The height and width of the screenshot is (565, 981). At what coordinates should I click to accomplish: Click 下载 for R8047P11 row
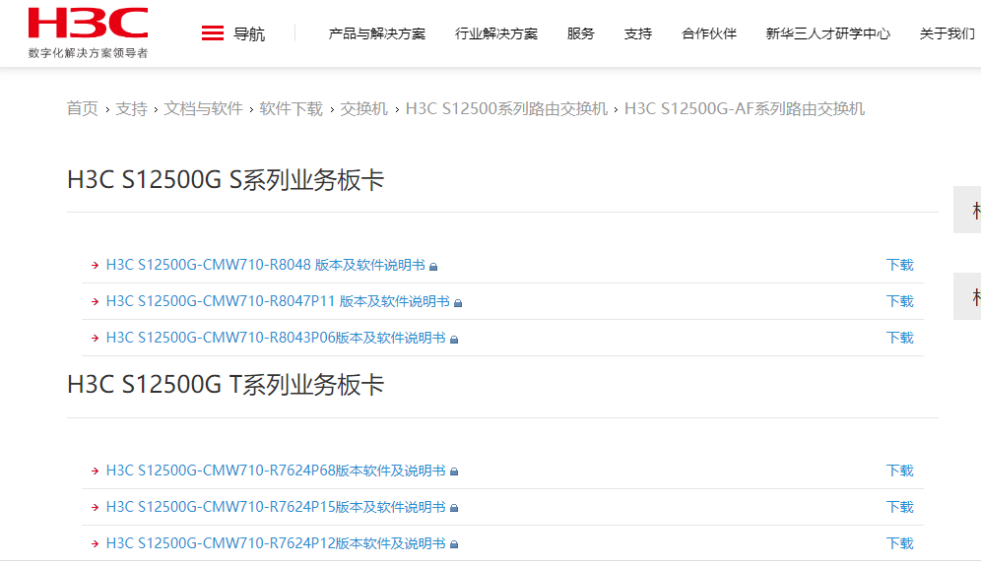[x=900, y=301]
